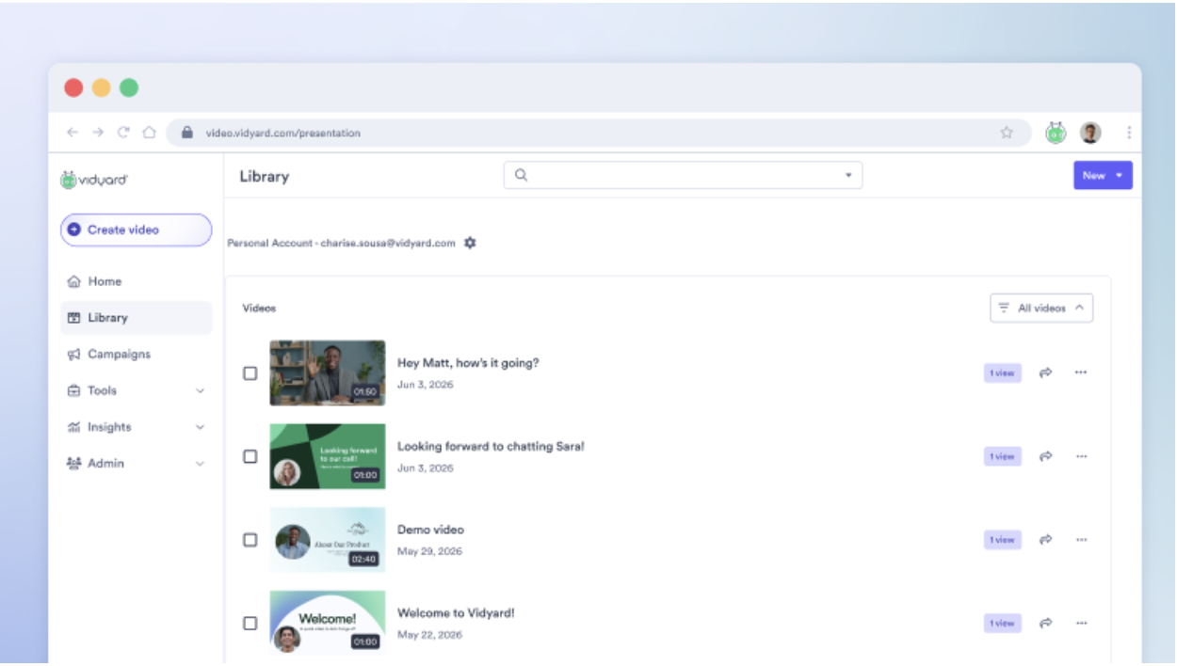The image size is (1177, 666).
Task: Open the green "Looking forward to our call" thumbnail
Action: click(328, 456)
